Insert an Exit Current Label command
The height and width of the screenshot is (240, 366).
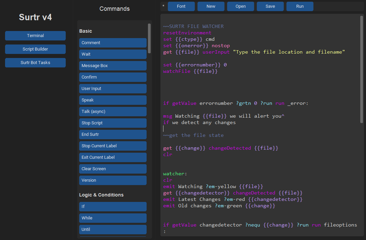click(113, 157)
